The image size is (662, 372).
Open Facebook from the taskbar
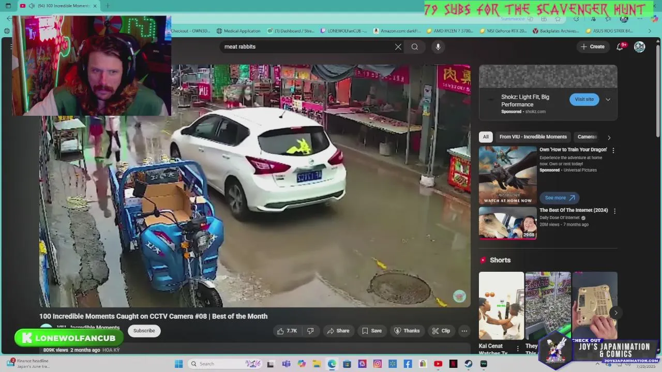click(x=408, y=364)
